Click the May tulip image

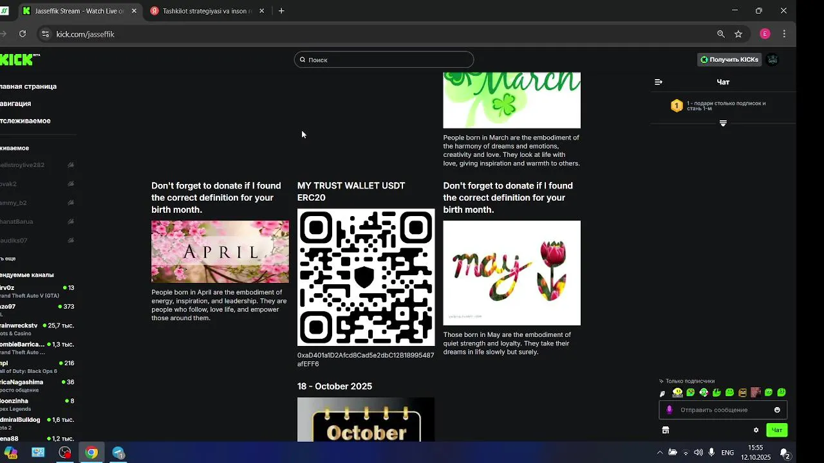512,273
